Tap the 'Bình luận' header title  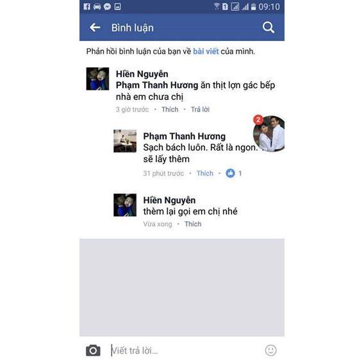pos(132,28)
